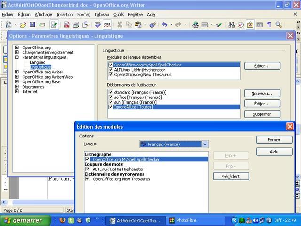Click the New document toolbar icon
The width and height of the screenshot is (301, 226).
pyautogui.click(x=8, y=24)
